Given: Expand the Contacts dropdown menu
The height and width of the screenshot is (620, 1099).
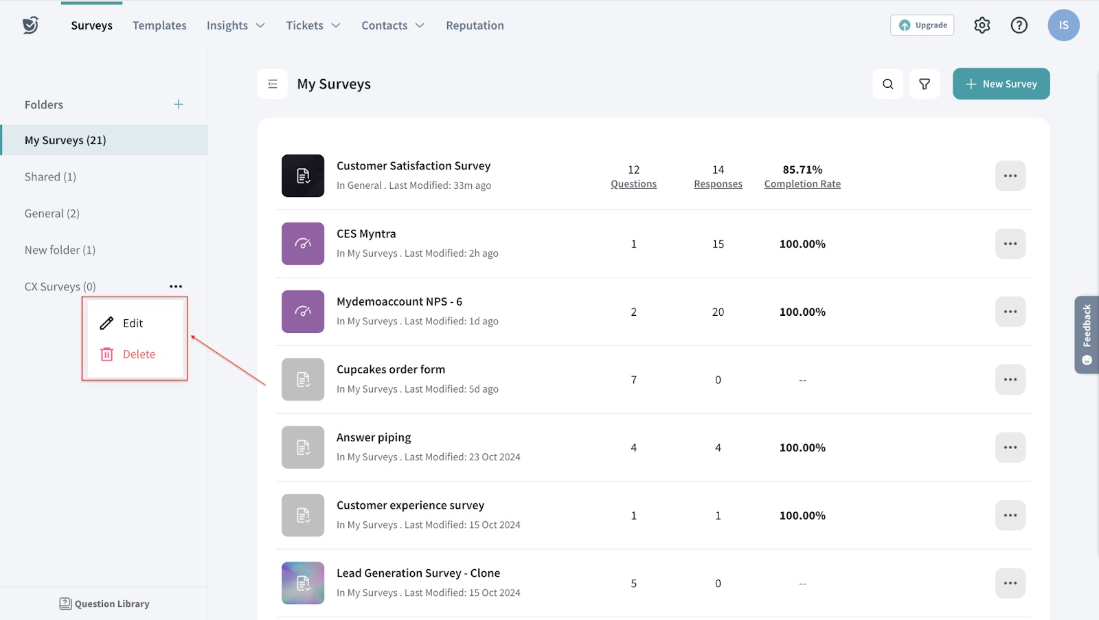Looking at the screenshot, I should click(393, 25).
